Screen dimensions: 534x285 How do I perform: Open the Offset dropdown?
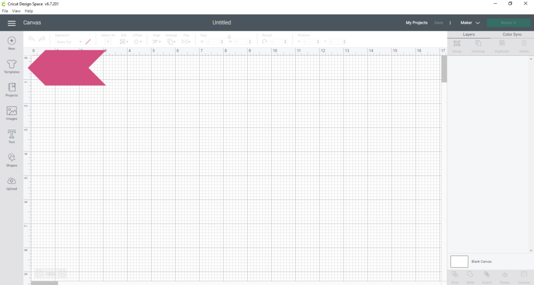138,42
